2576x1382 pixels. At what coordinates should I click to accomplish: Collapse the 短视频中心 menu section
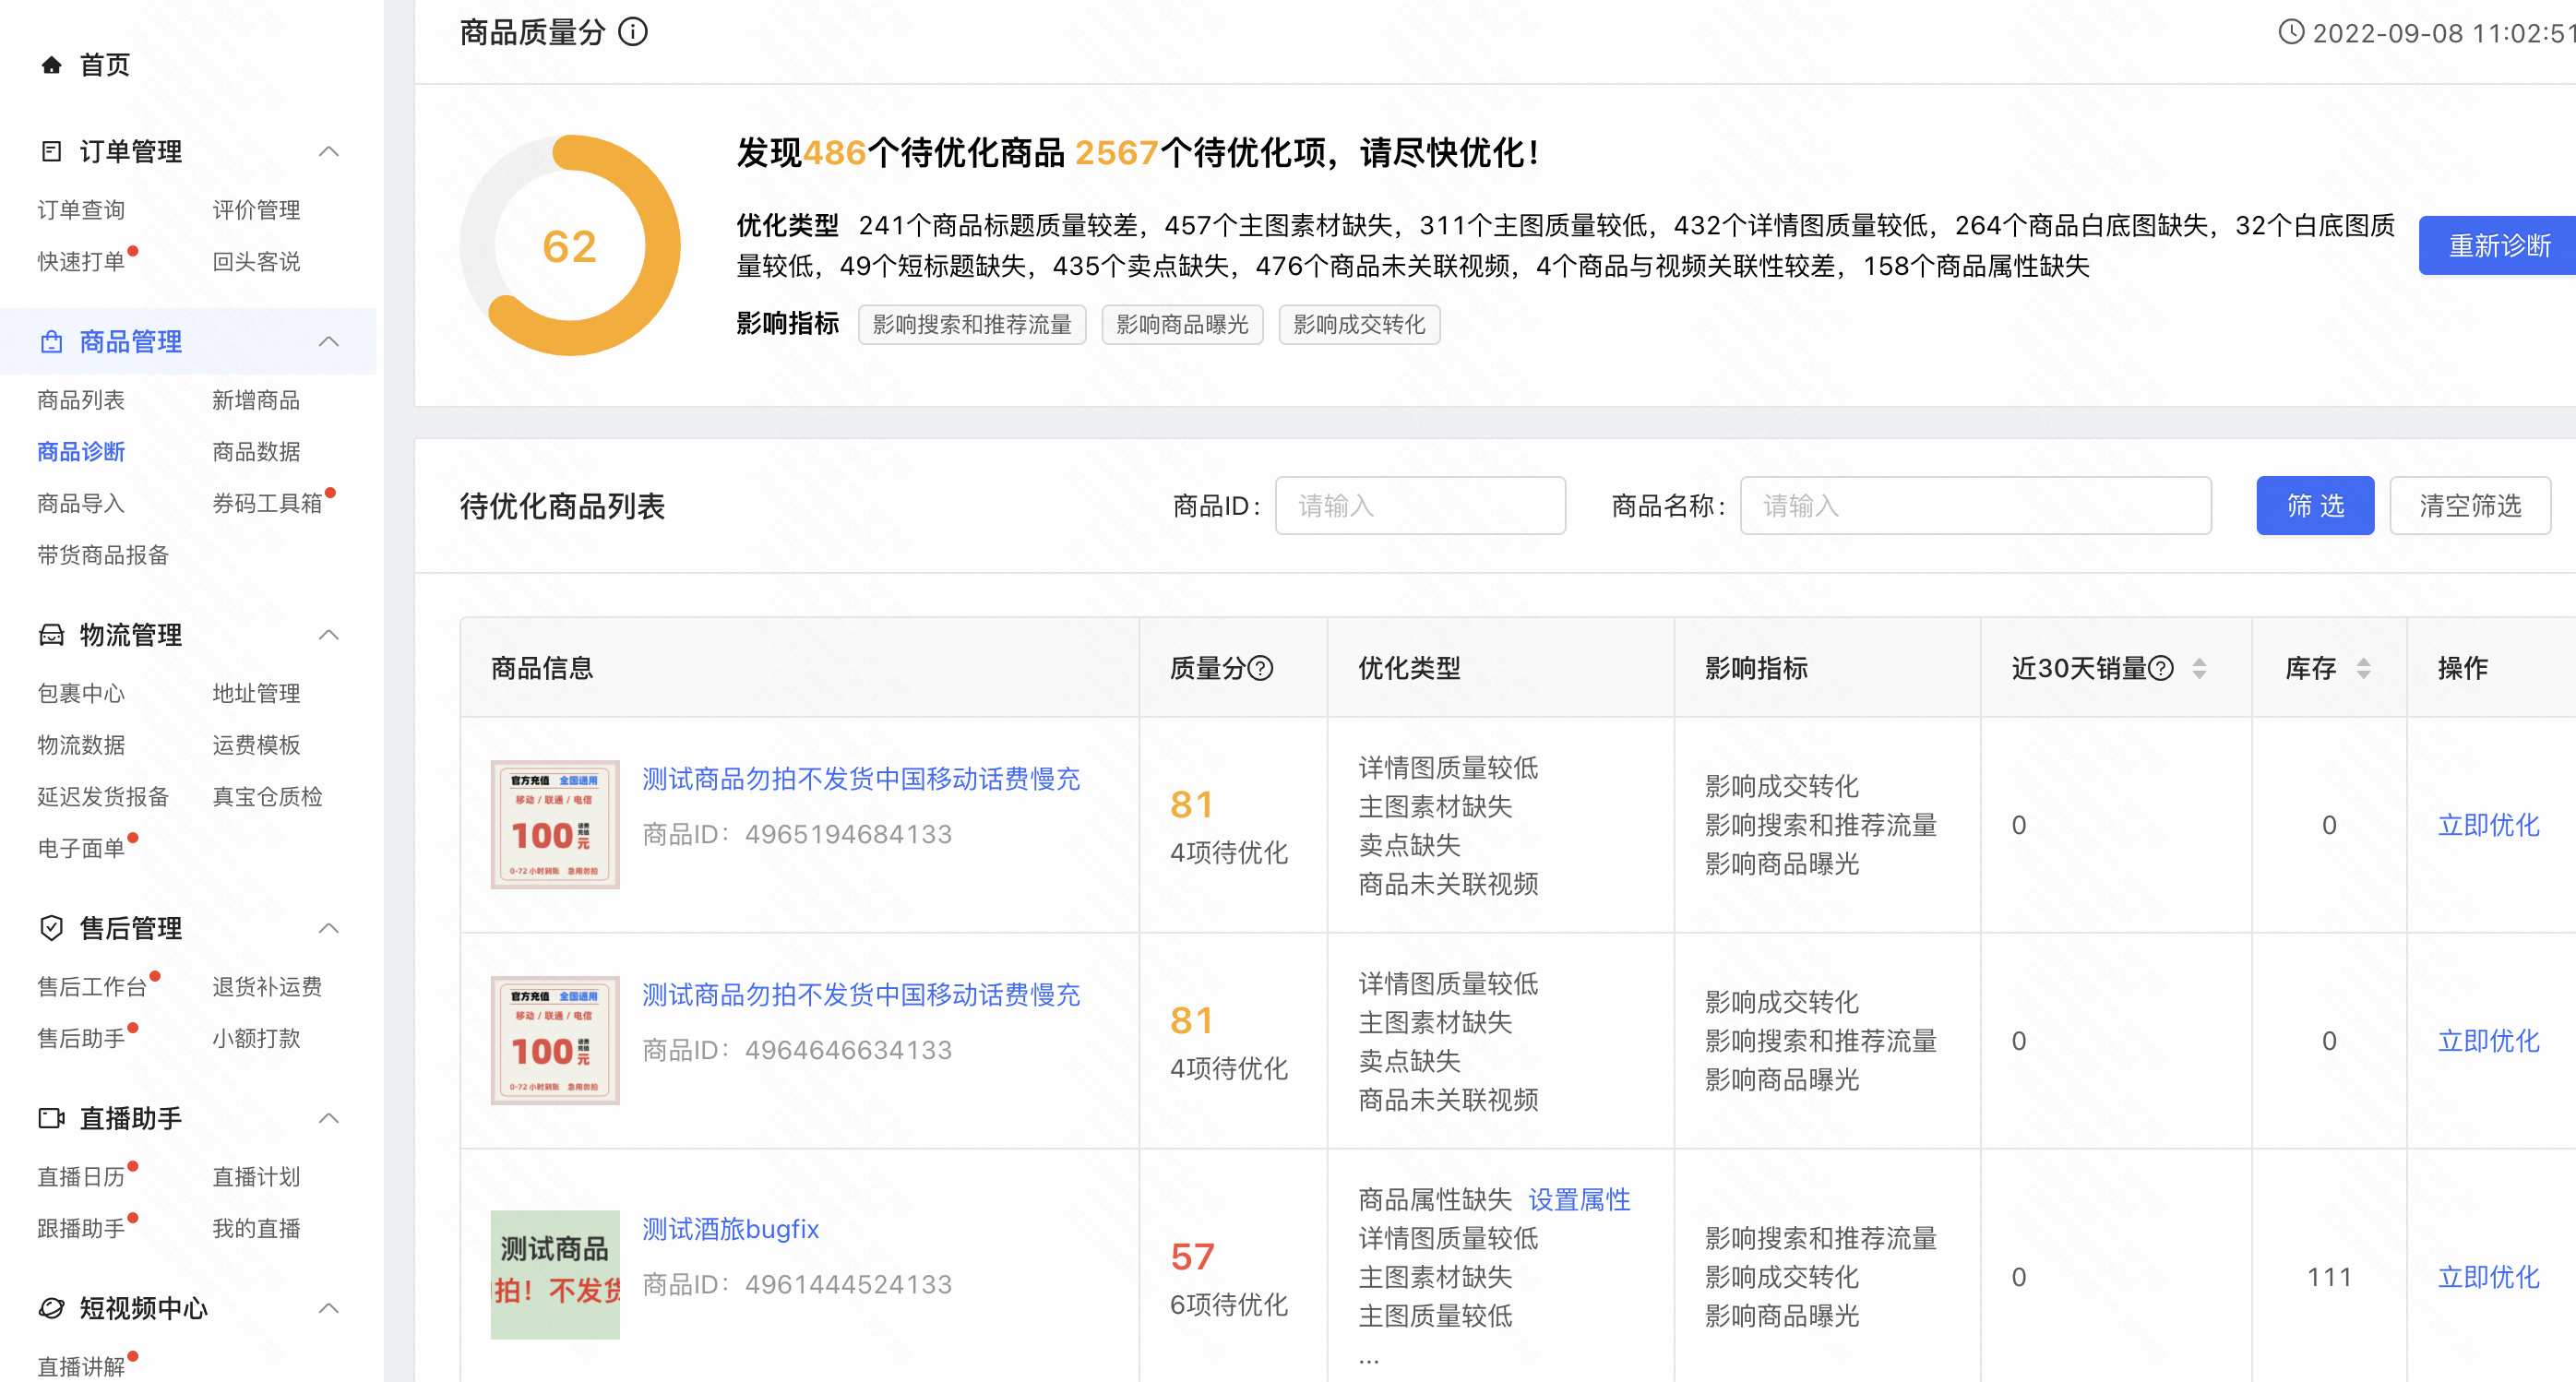tap(329, 1308)
